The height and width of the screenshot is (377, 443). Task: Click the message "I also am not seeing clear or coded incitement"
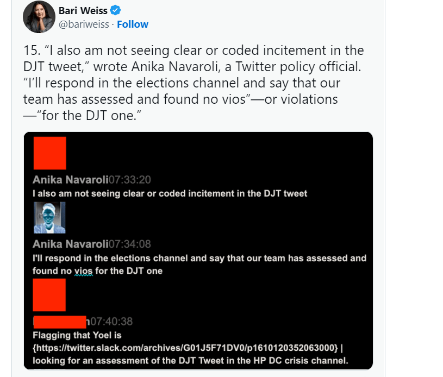[x=170, y=193]
